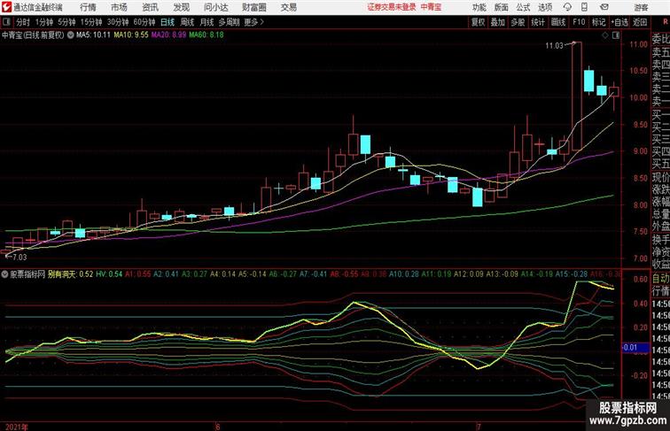Switch to 30分钟 period tab
The image size is (670, 431).
[x=118, y=22]
